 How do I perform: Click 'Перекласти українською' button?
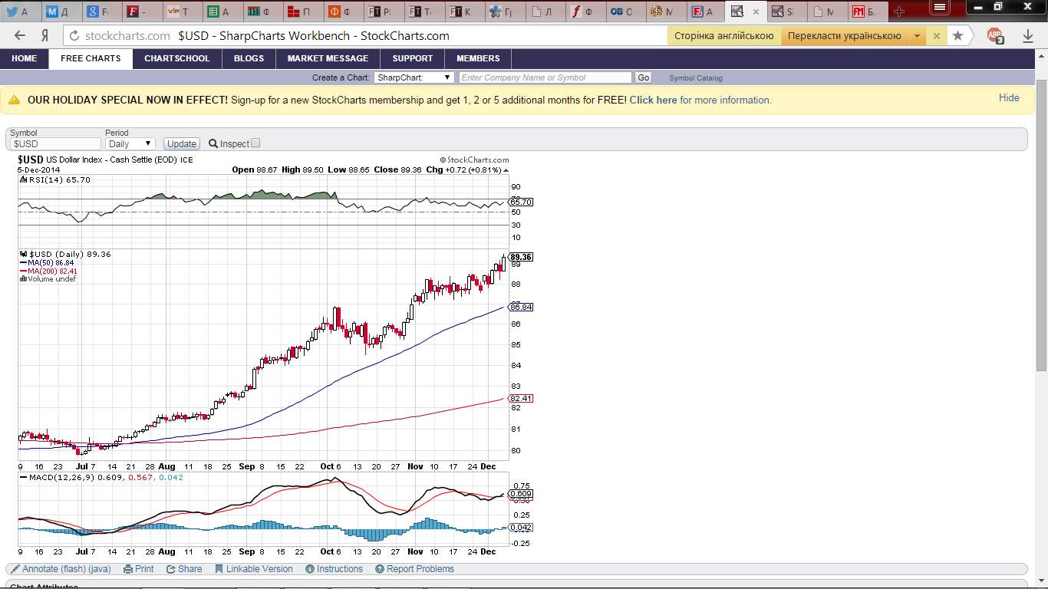pyautogui.click(x=844, y=35)
